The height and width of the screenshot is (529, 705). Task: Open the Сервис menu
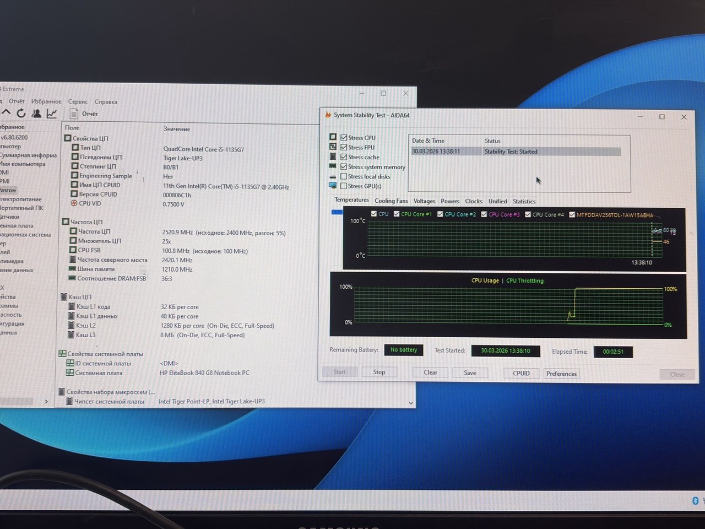(x=78, y=102)
